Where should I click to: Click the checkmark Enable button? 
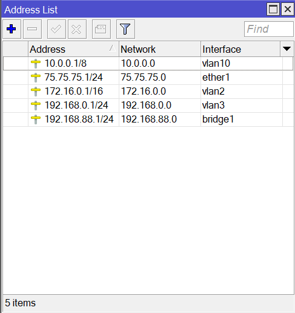56,29
